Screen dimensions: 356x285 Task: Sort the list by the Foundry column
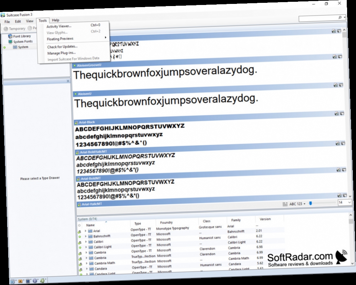point(166,222)
